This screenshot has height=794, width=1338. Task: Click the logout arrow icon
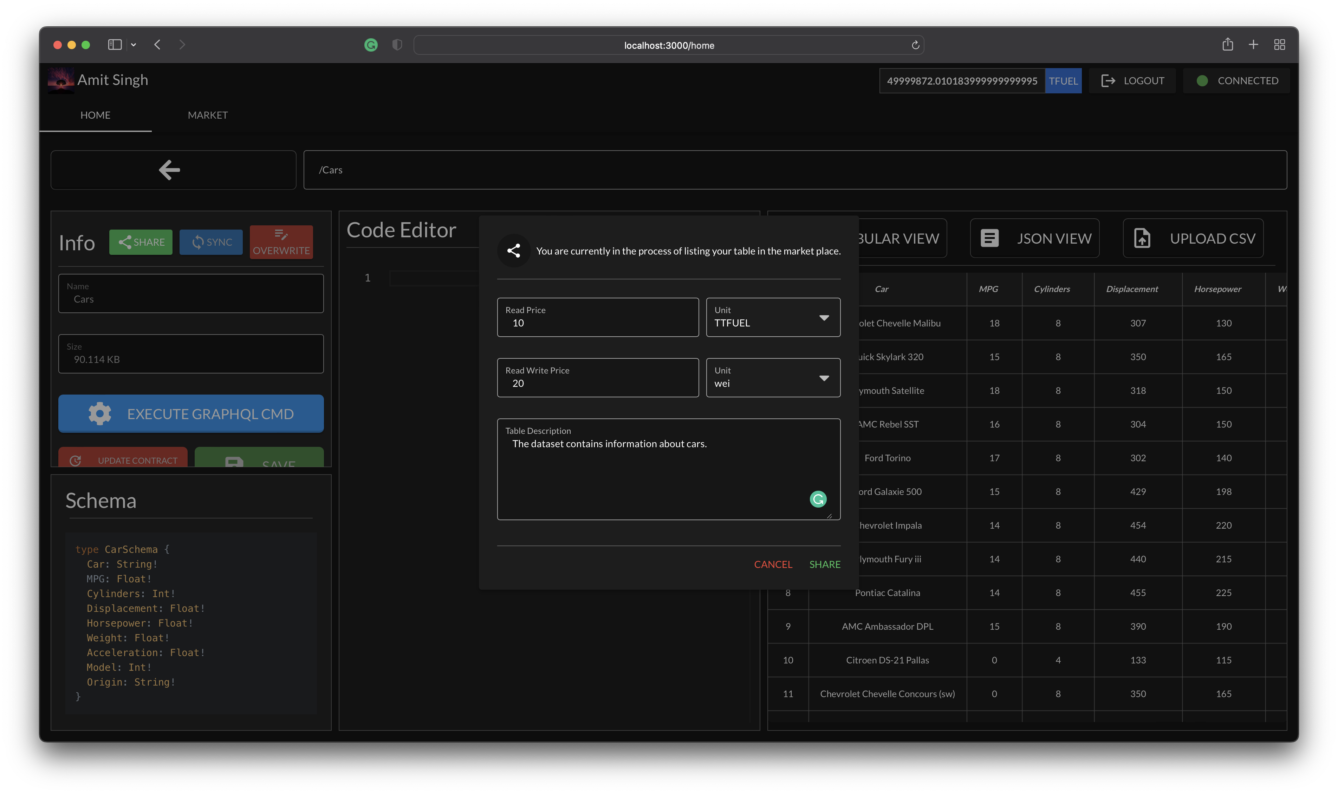tap(1108, 81)
